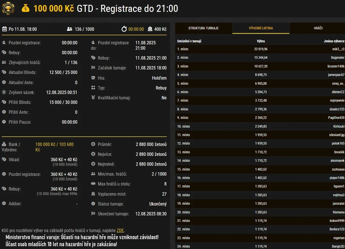Click the table icon by Max hráčů u stolu
The image size is (345, 249).
click(93, 184)
